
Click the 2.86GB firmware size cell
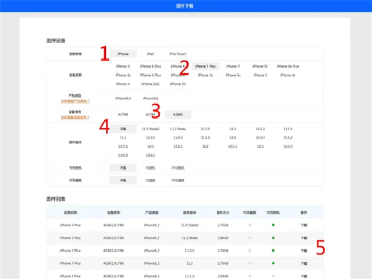tap(223, 238)
